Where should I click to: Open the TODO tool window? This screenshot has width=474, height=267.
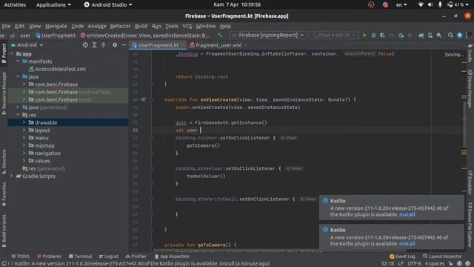[x=20, y=257]
